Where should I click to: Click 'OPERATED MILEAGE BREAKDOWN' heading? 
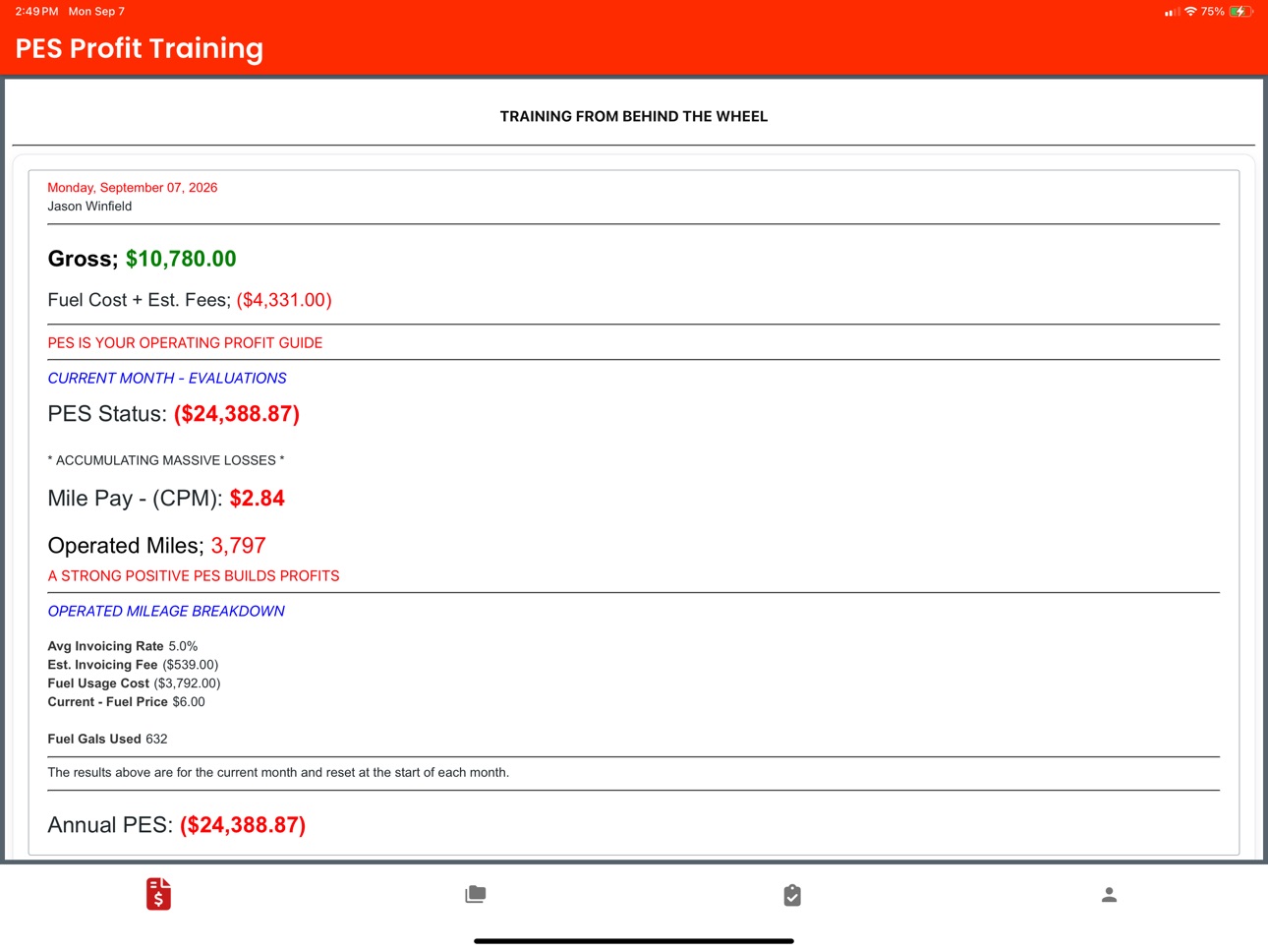pyautogui.click(x=166, y=612)
